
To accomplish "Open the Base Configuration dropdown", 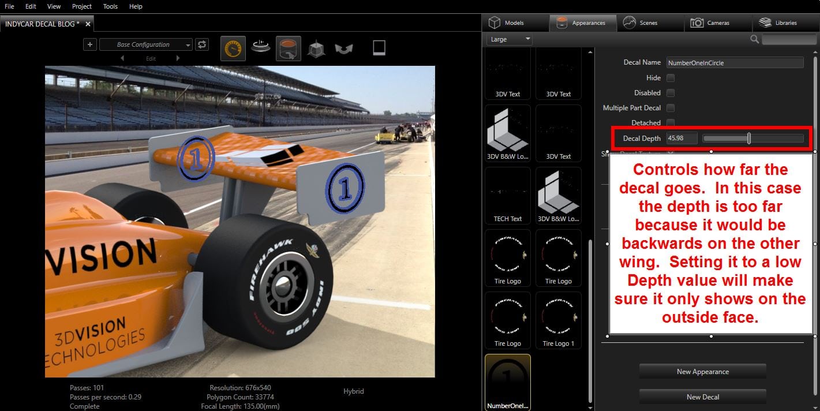I will click(146, 44).
